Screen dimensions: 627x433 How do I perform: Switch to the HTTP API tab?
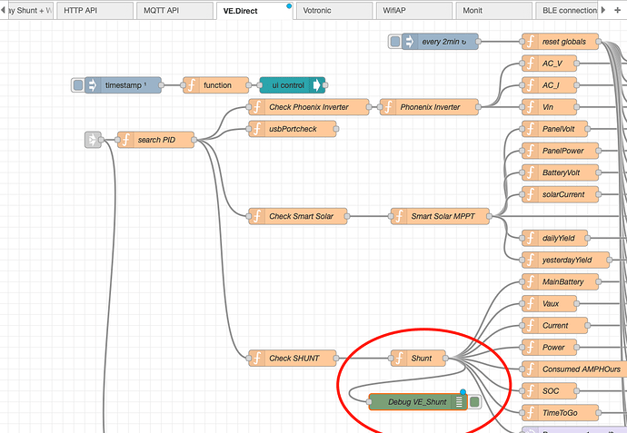click(92, 11)
